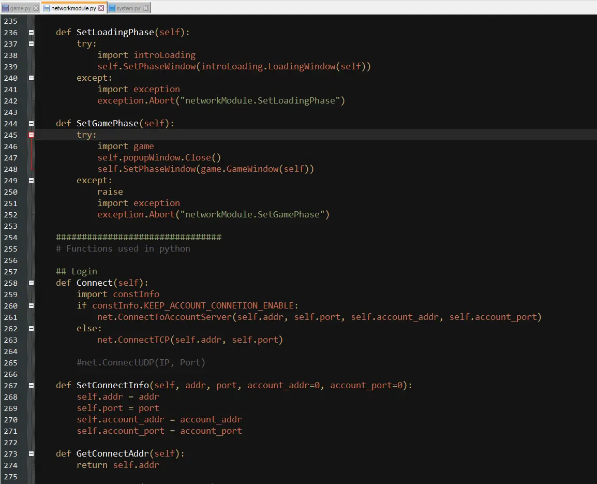Switch to the game.py tab
This screenshot has width=597, height=484.
click(x=20, y=8)
